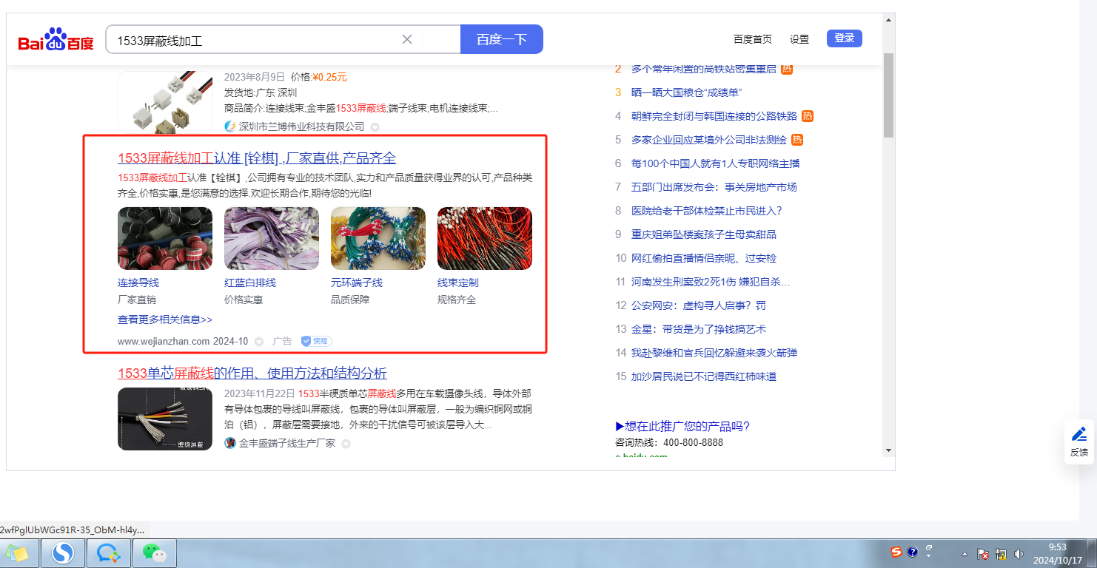Open the WeChat taskbar icon
Screen dimensions: 1097x568
tap(155, 552)
